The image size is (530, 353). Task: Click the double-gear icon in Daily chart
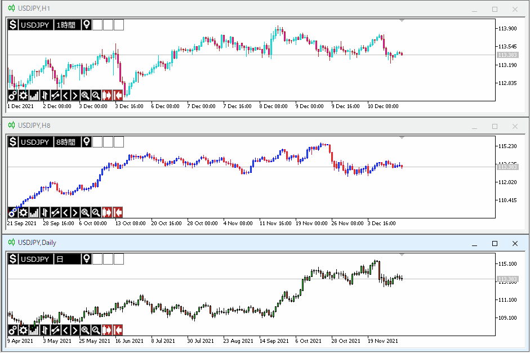12,330
